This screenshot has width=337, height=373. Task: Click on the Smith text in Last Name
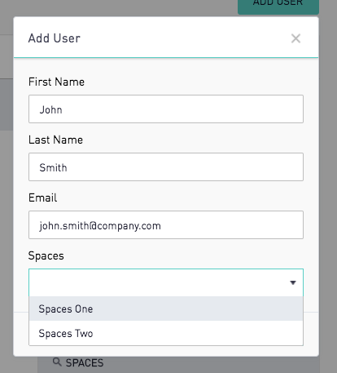coord(53,167)
